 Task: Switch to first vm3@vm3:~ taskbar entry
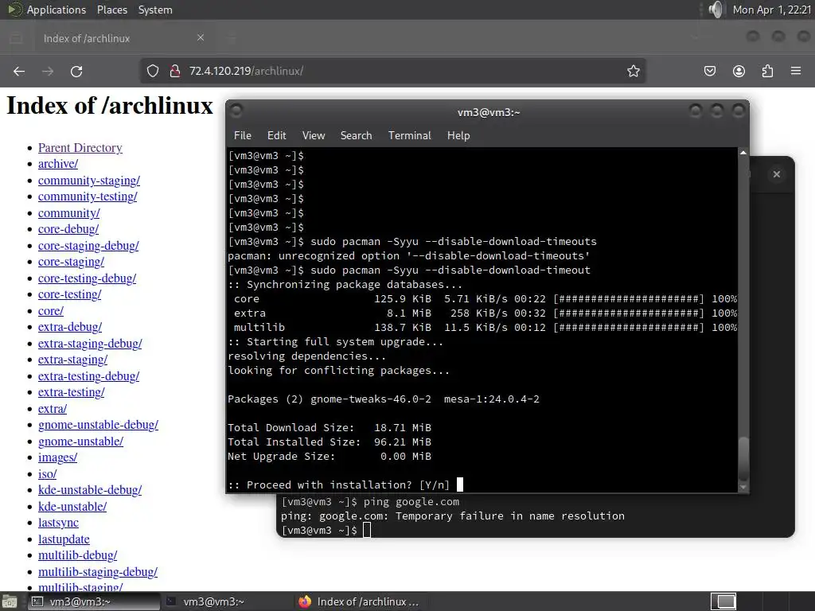(x=94, y=601)
